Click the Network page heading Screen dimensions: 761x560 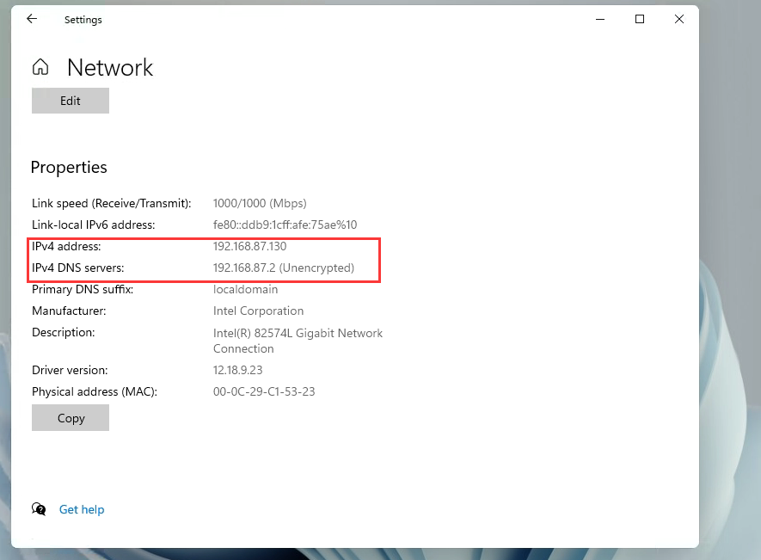(x=110, y=68)
